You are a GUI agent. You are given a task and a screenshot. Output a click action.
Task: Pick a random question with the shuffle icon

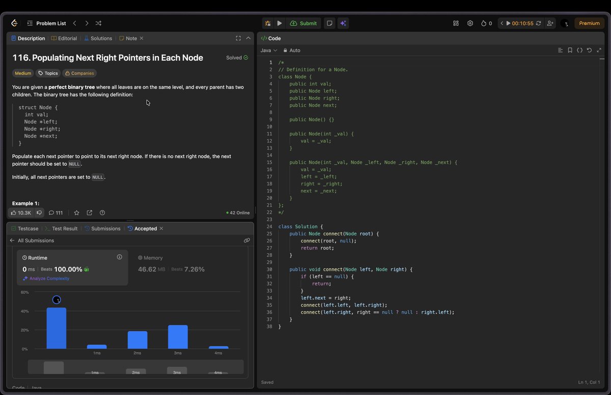(98, 23)
